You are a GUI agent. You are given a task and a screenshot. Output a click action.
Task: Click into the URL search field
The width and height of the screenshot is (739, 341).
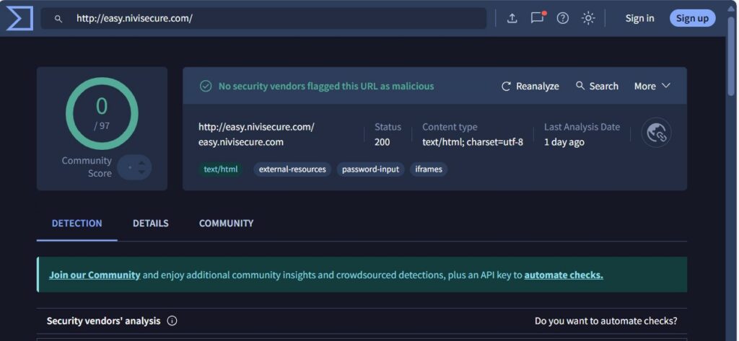tap(274, 19)
